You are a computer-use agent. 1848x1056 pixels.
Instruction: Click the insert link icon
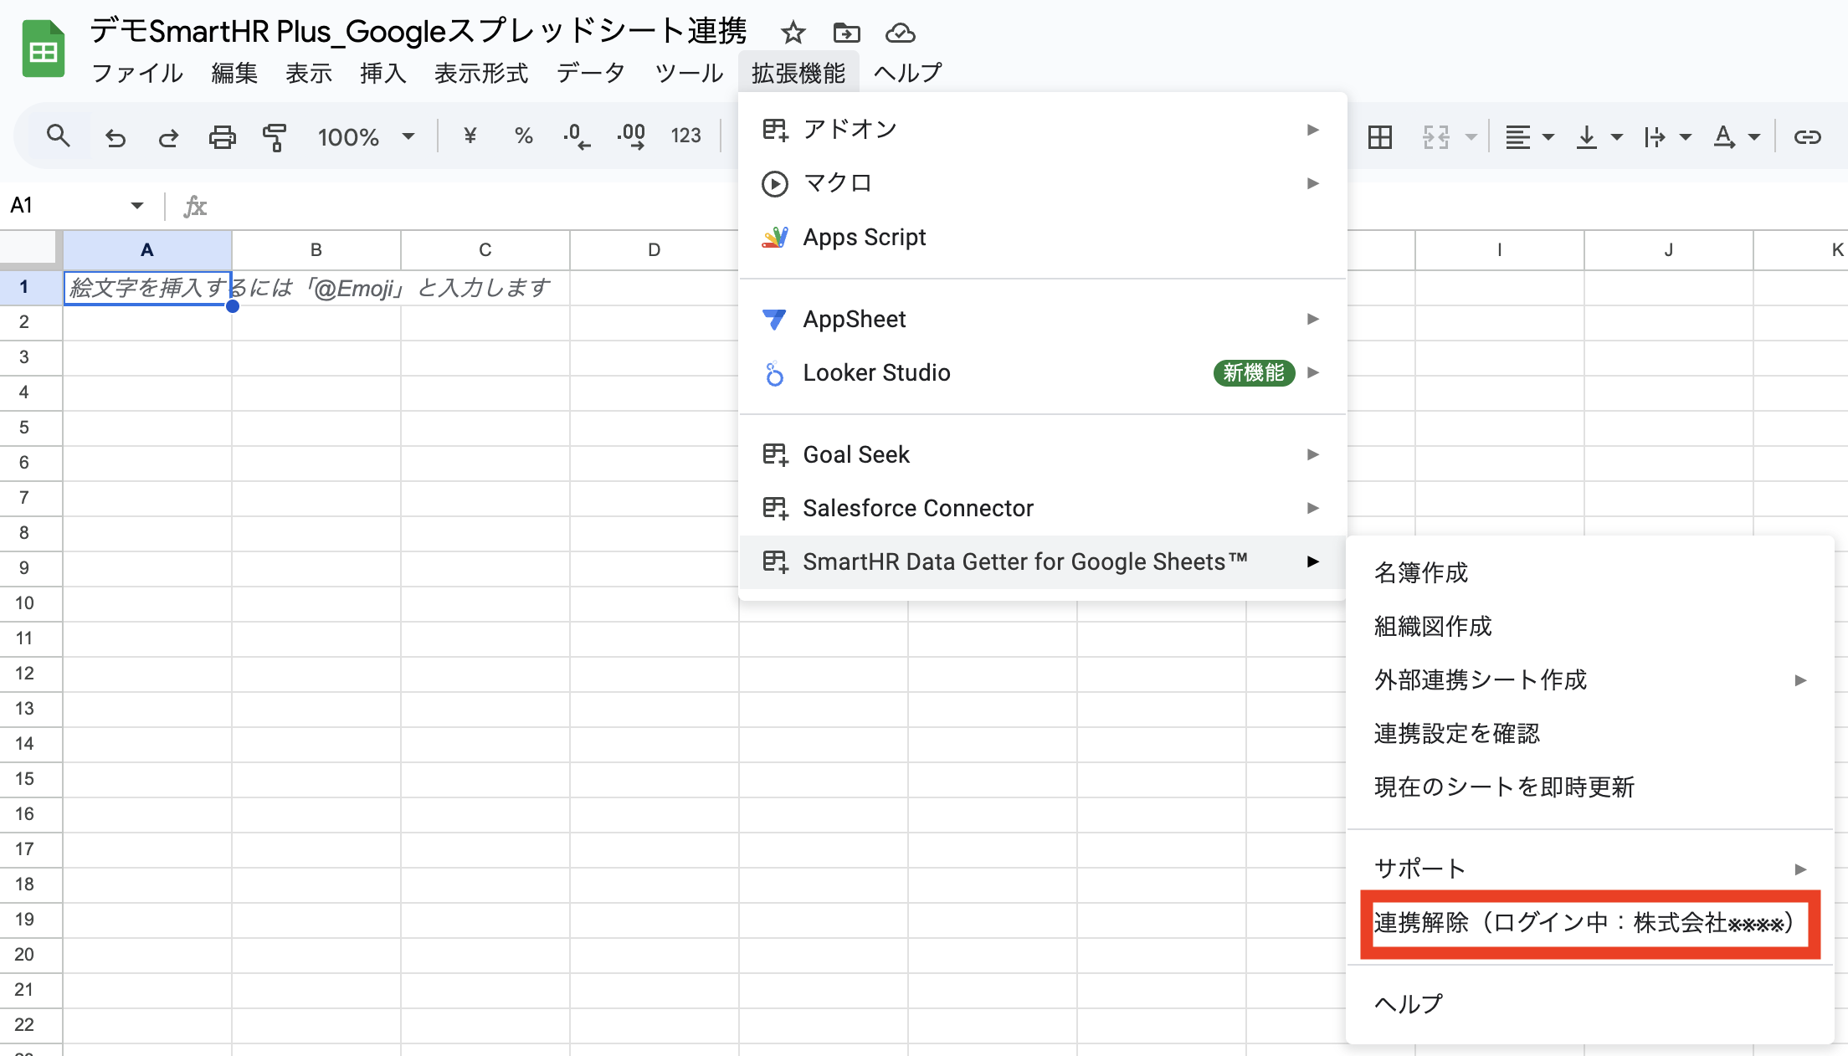[1807, 136]
